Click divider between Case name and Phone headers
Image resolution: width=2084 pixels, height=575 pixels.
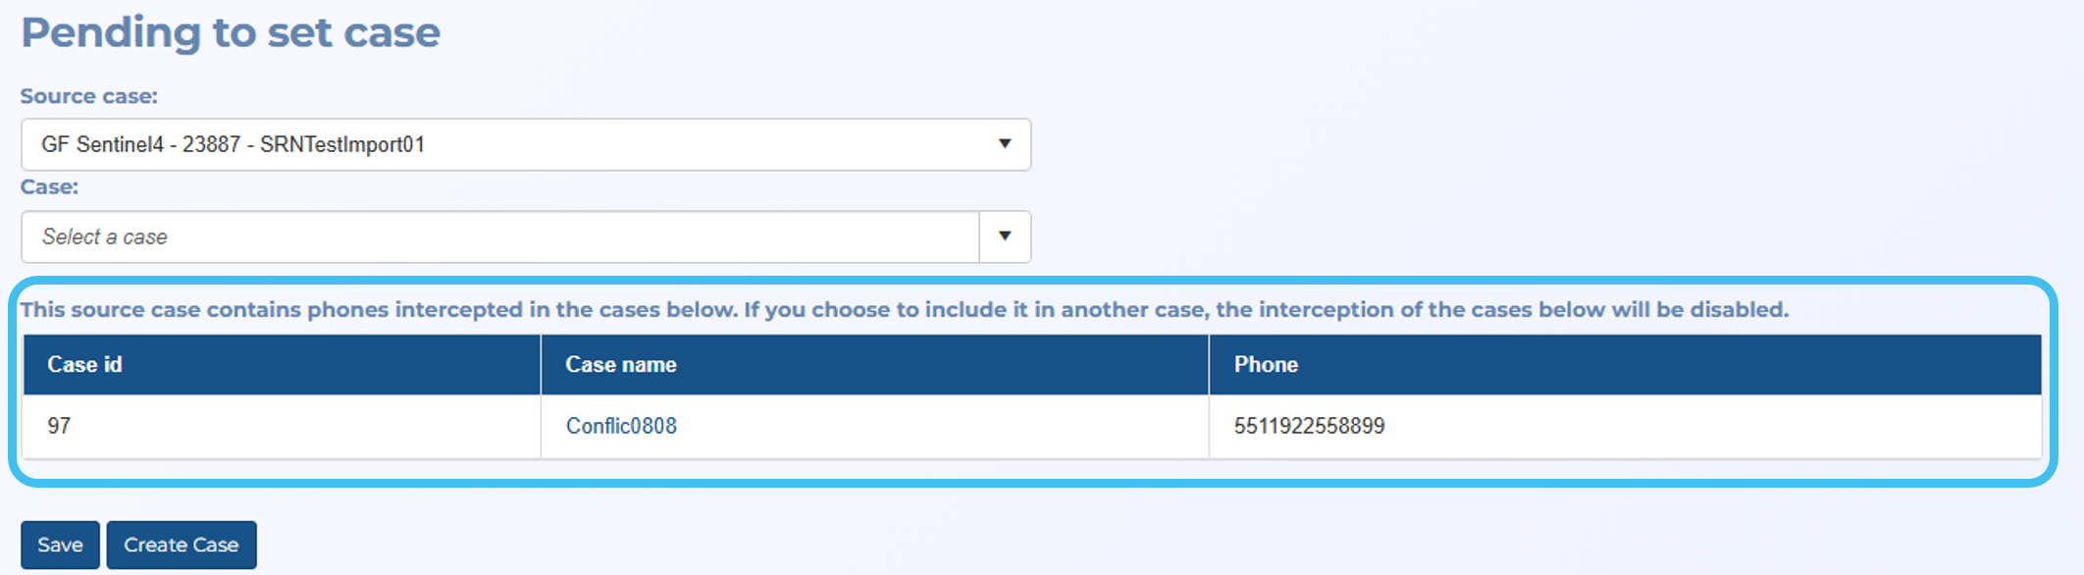tap(1209, 364)
